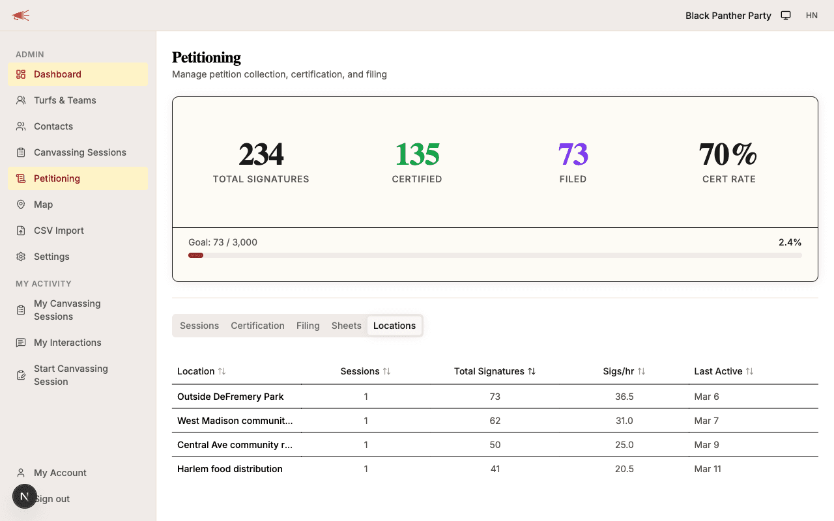Sort by Total Signatures column arrows

pos(532,371)
